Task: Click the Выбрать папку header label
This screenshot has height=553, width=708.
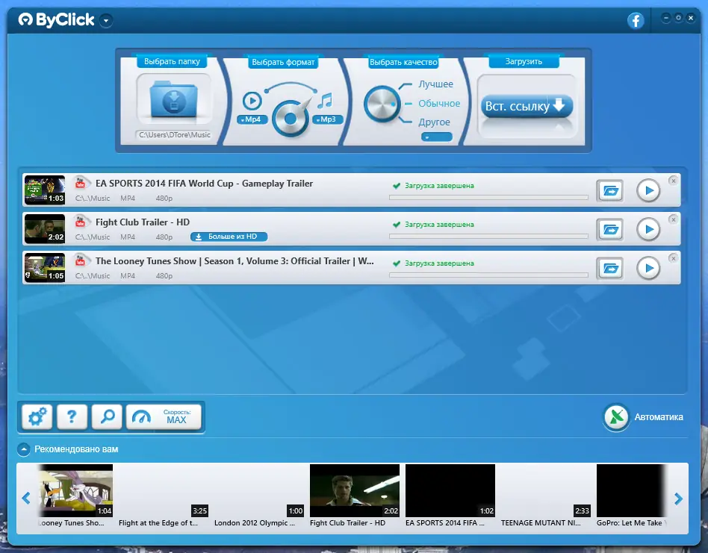Action: click(173, 61)
